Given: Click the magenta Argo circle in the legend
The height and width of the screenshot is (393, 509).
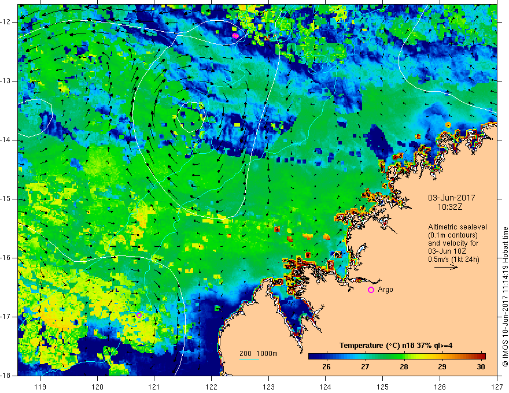Looking at the screenshot, I should click(371, 290).
